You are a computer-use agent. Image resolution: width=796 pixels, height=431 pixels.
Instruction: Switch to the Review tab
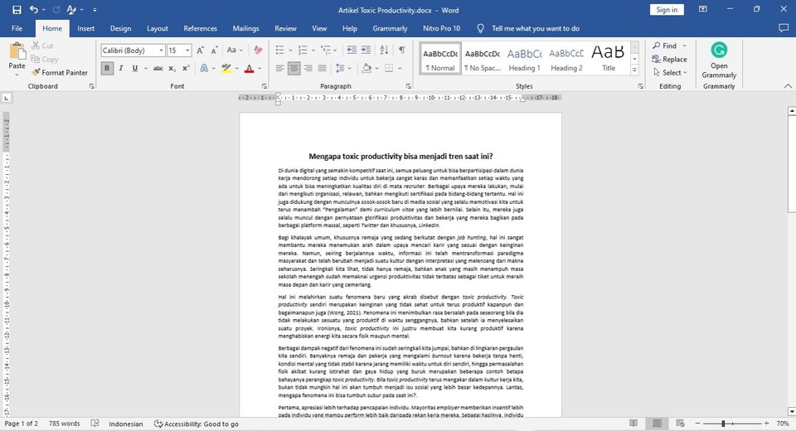(285, 28)
